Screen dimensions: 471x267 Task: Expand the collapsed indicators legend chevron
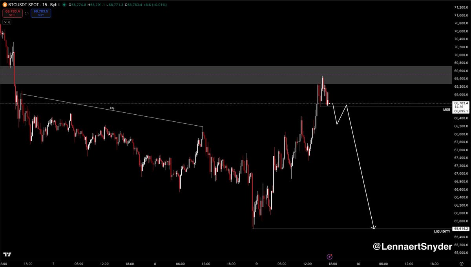point(6,22)
